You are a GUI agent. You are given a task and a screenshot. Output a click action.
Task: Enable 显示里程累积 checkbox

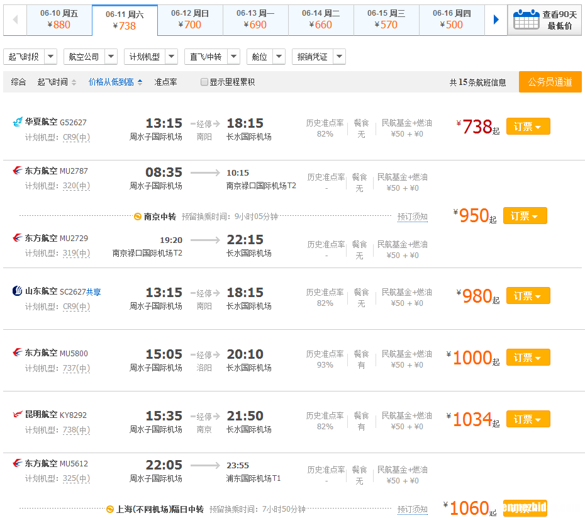tap(204, 82)
